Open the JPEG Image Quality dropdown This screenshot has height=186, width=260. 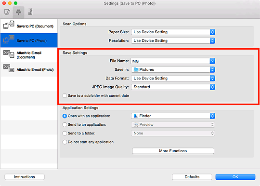173,87
